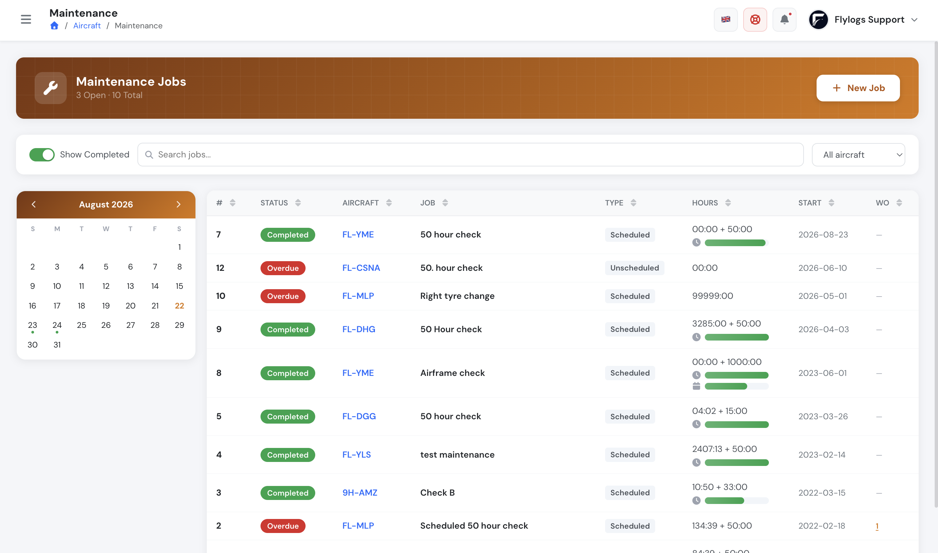This screenshot has width=938, height=553.
Task: Select August 23 in the calendar
Action: click(32, 325)
